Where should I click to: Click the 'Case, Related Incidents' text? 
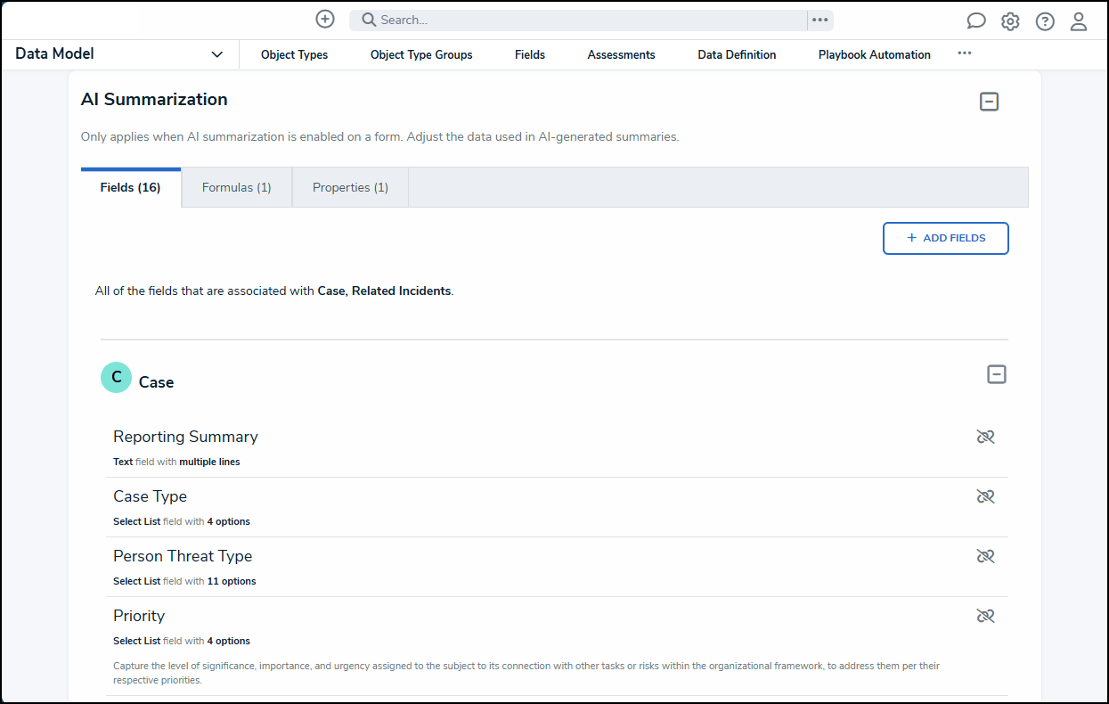pos(384,291)
